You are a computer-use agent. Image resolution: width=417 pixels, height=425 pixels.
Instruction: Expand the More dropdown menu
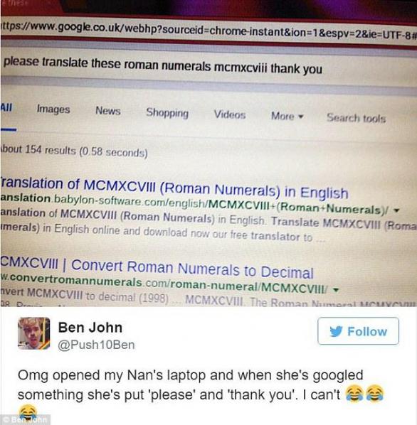coord(287,117)
